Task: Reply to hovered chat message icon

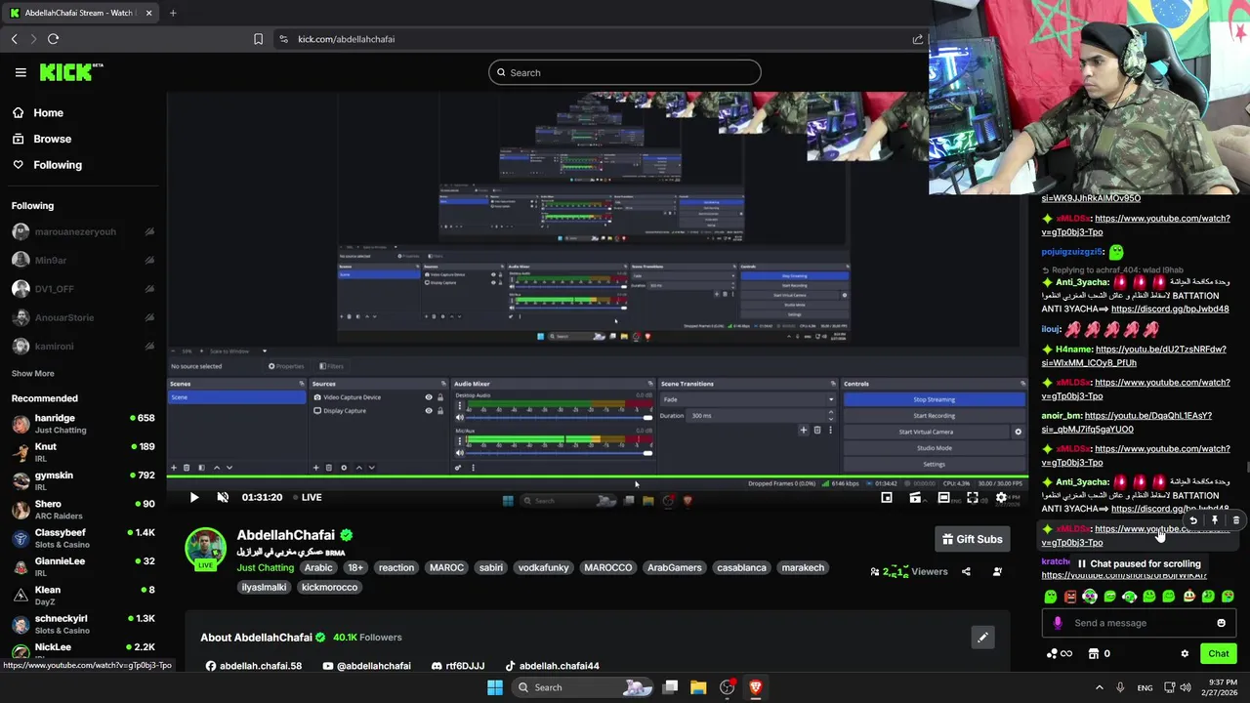Action: pos(1192,520)
